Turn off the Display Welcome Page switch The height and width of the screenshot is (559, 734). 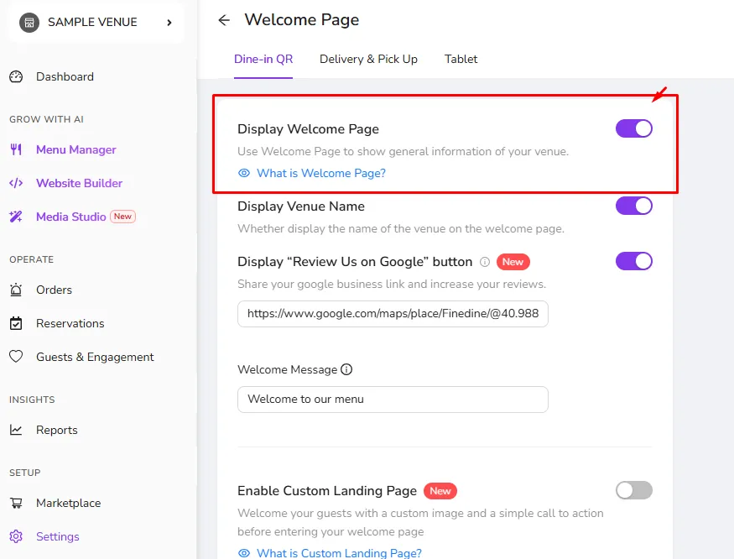click(x=634, y=128)
